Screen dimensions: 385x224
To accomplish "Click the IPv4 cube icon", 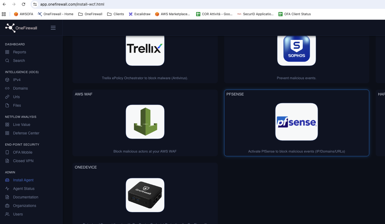I will pos(7,80).
